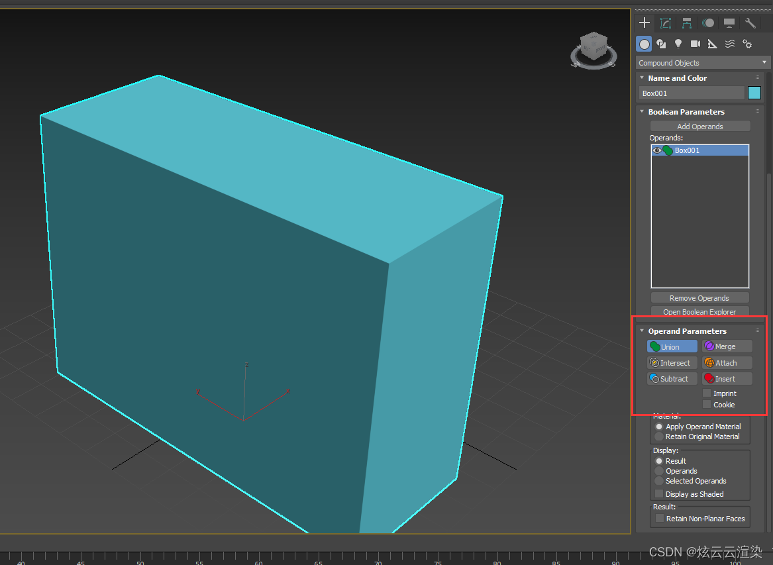
Task: Click the ViewCube in viewport
Action: click(x=593, y=50)
